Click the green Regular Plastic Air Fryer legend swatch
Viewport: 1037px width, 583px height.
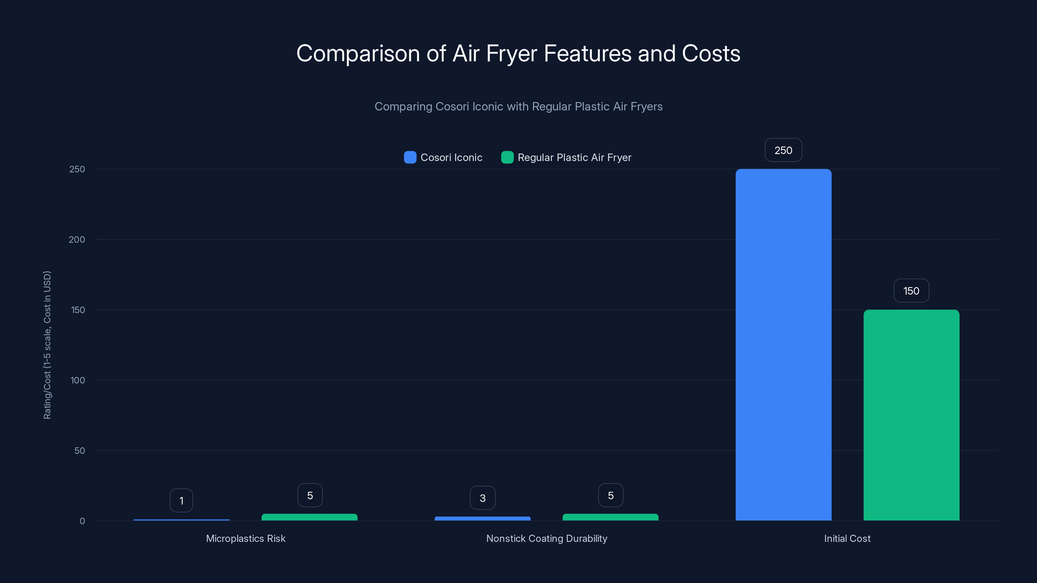click(507, 157)
